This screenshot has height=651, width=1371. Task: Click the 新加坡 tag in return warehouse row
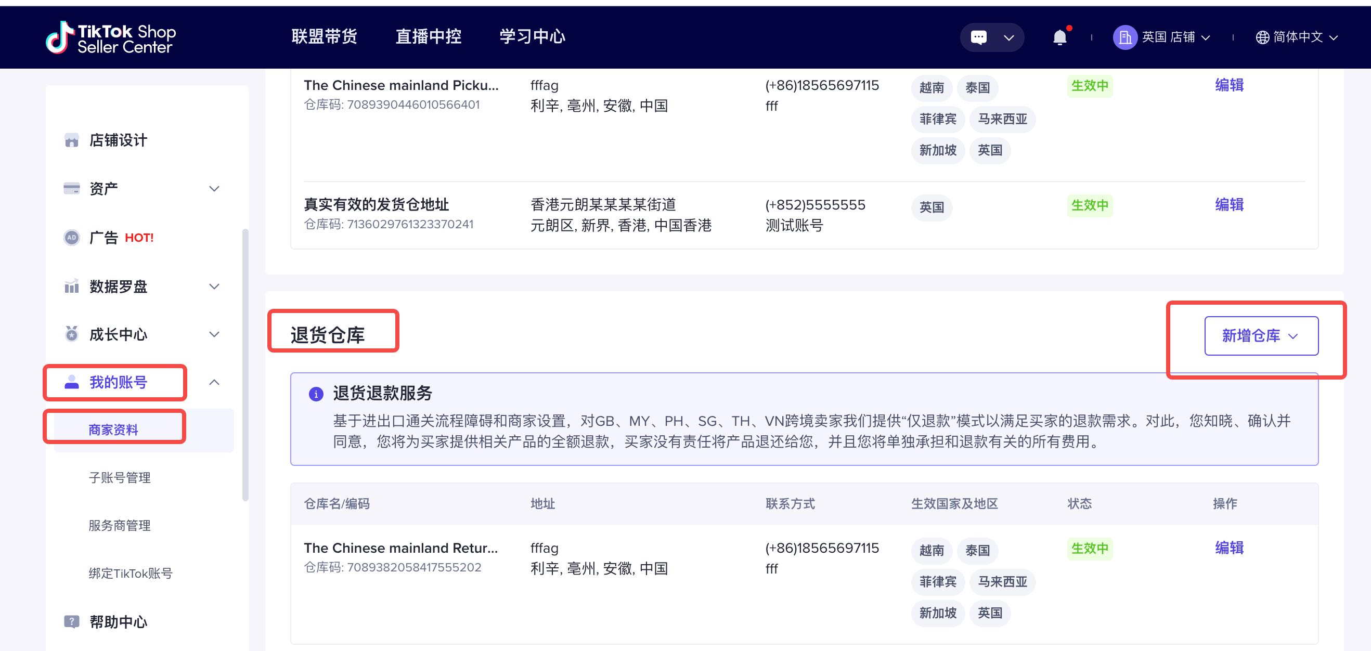tap(938, 613)
